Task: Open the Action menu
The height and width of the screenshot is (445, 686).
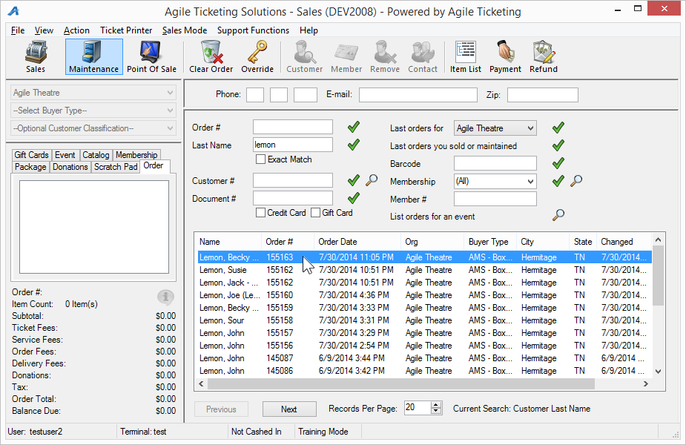Action: point(76,30)
